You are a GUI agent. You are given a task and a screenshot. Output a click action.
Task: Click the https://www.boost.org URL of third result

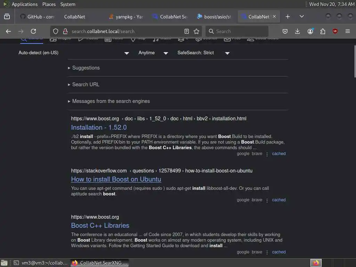(95, 217)
